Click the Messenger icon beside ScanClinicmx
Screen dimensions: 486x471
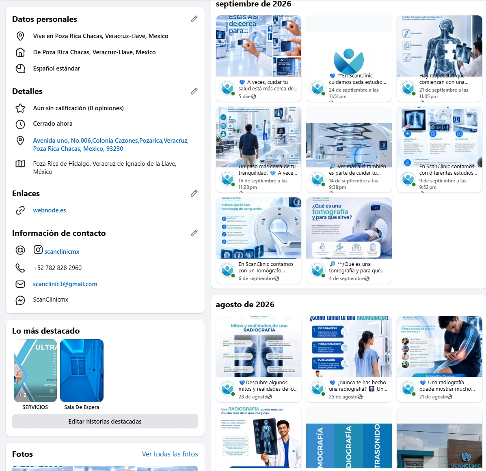tap(20, 300)
